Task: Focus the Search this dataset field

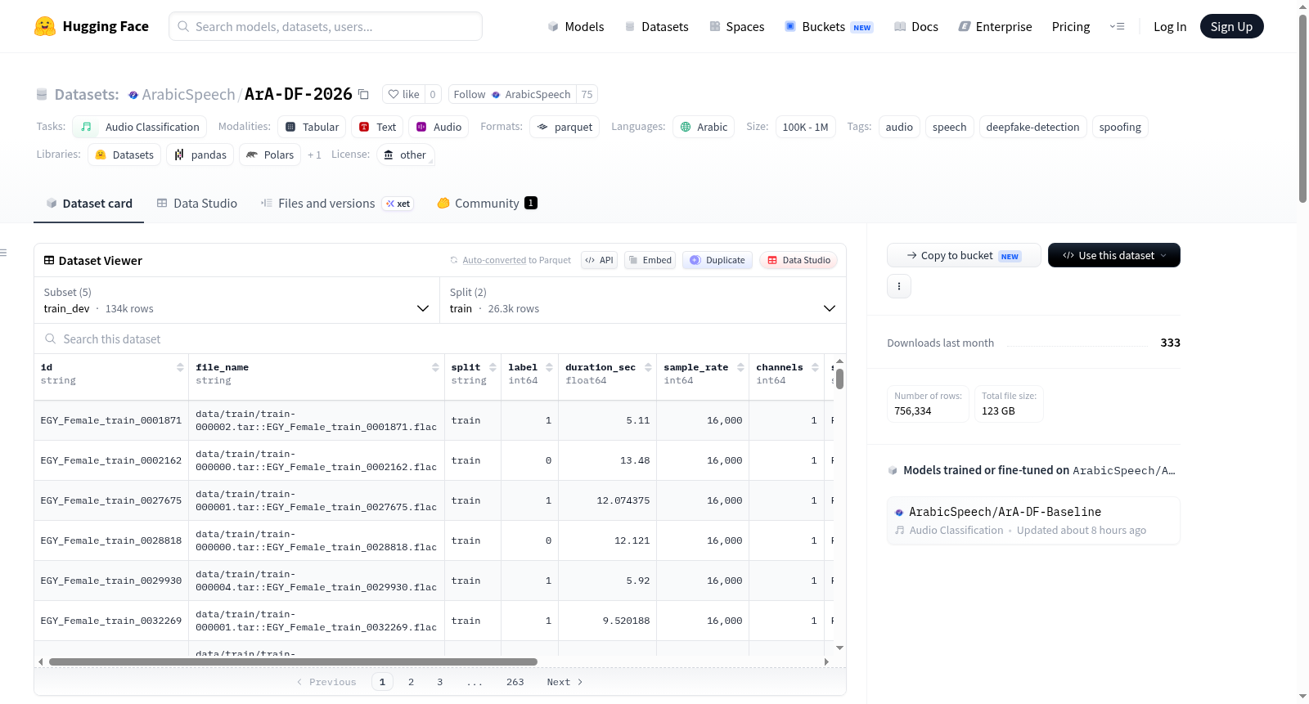Action: (x=440, y=339)
